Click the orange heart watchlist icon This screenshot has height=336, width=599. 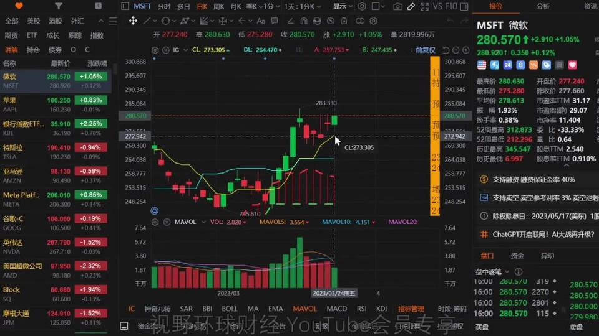click(x=19, y=6)
